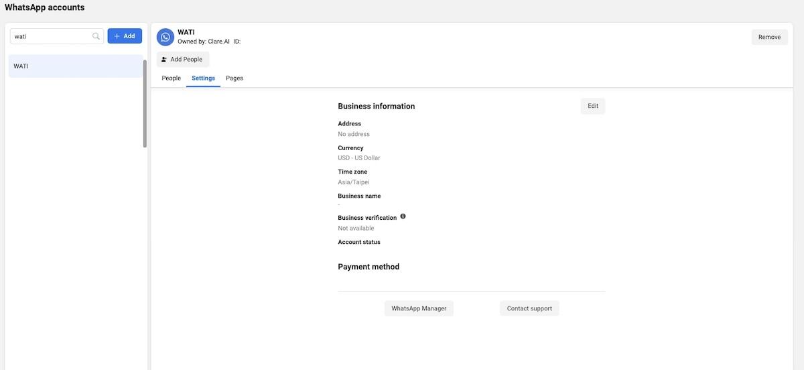Click the person icon on Add People

164,60
